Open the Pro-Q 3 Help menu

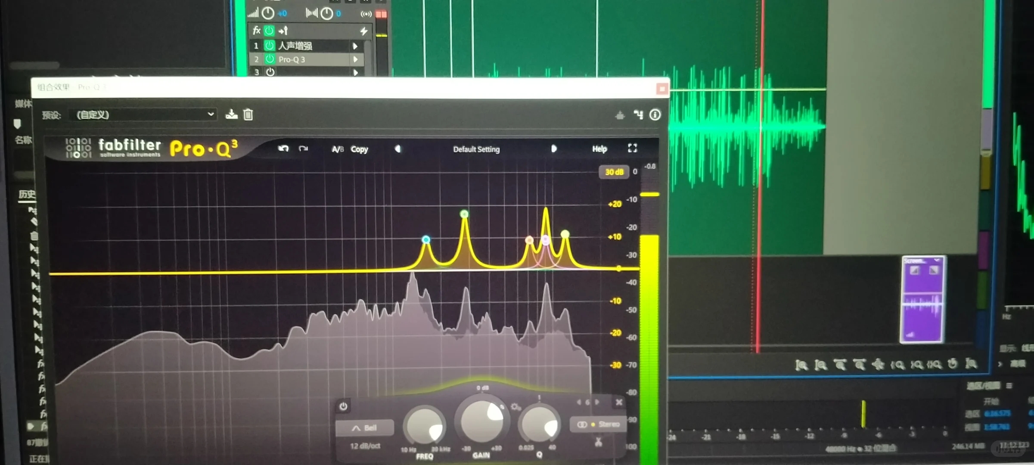pos(599,149)
